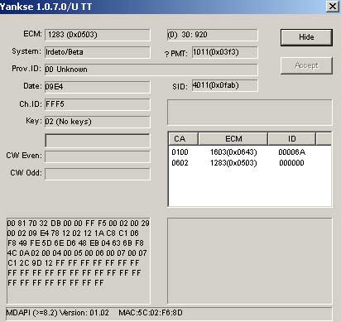The height and width of the screenshot is (322, 341).
Task: Click hex dump line starting 00 02 09
Action: (x=73, y=233)
